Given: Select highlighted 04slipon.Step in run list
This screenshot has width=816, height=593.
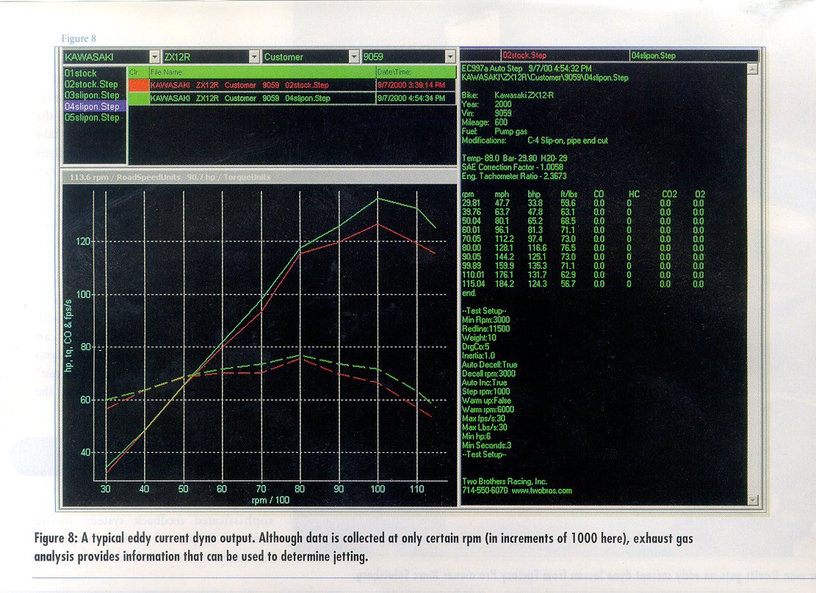Looking at the screenshot, I should [94, 106].
